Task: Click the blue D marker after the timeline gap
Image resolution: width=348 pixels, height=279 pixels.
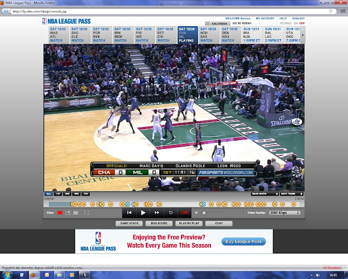Action: click(x=203, y=204)
